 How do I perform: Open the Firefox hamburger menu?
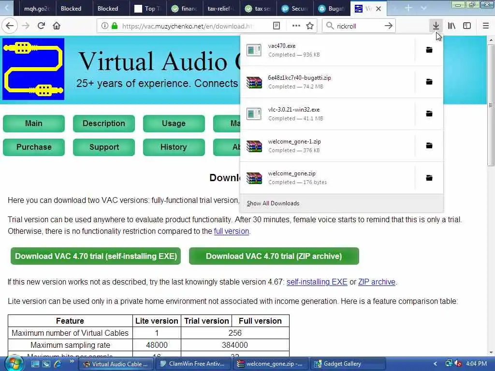tap(486, 26)
